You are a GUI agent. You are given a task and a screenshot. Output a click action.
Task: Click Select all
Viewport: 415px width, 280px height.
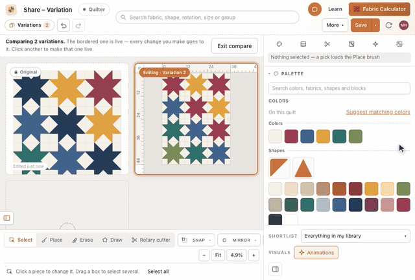(x=158, y=272)
